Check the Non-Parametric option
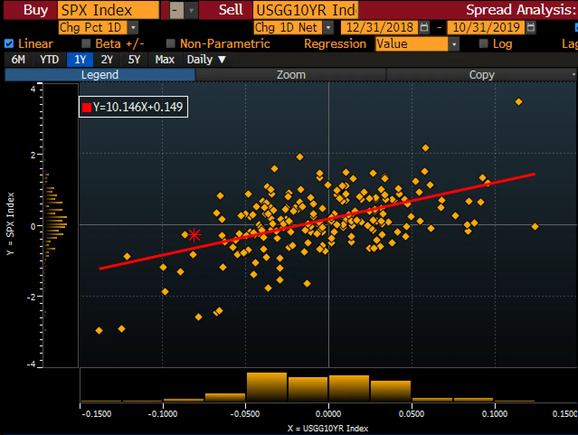This screenshot has height=435, width=578. point(171,44)
